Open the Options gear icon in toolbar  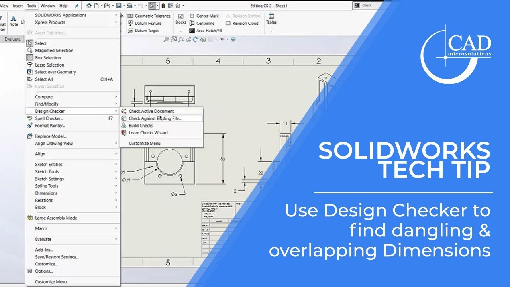coord(178,6)
